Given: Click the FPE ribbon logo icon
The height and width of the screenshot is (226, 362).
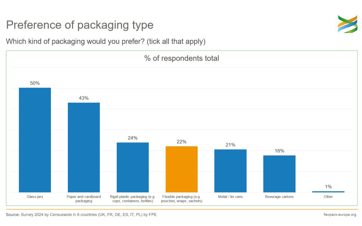Looking at the screenshot, I should point(348,24).
